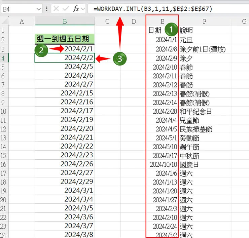Select cell containing 2024/2/29

[x=65, y=182]
